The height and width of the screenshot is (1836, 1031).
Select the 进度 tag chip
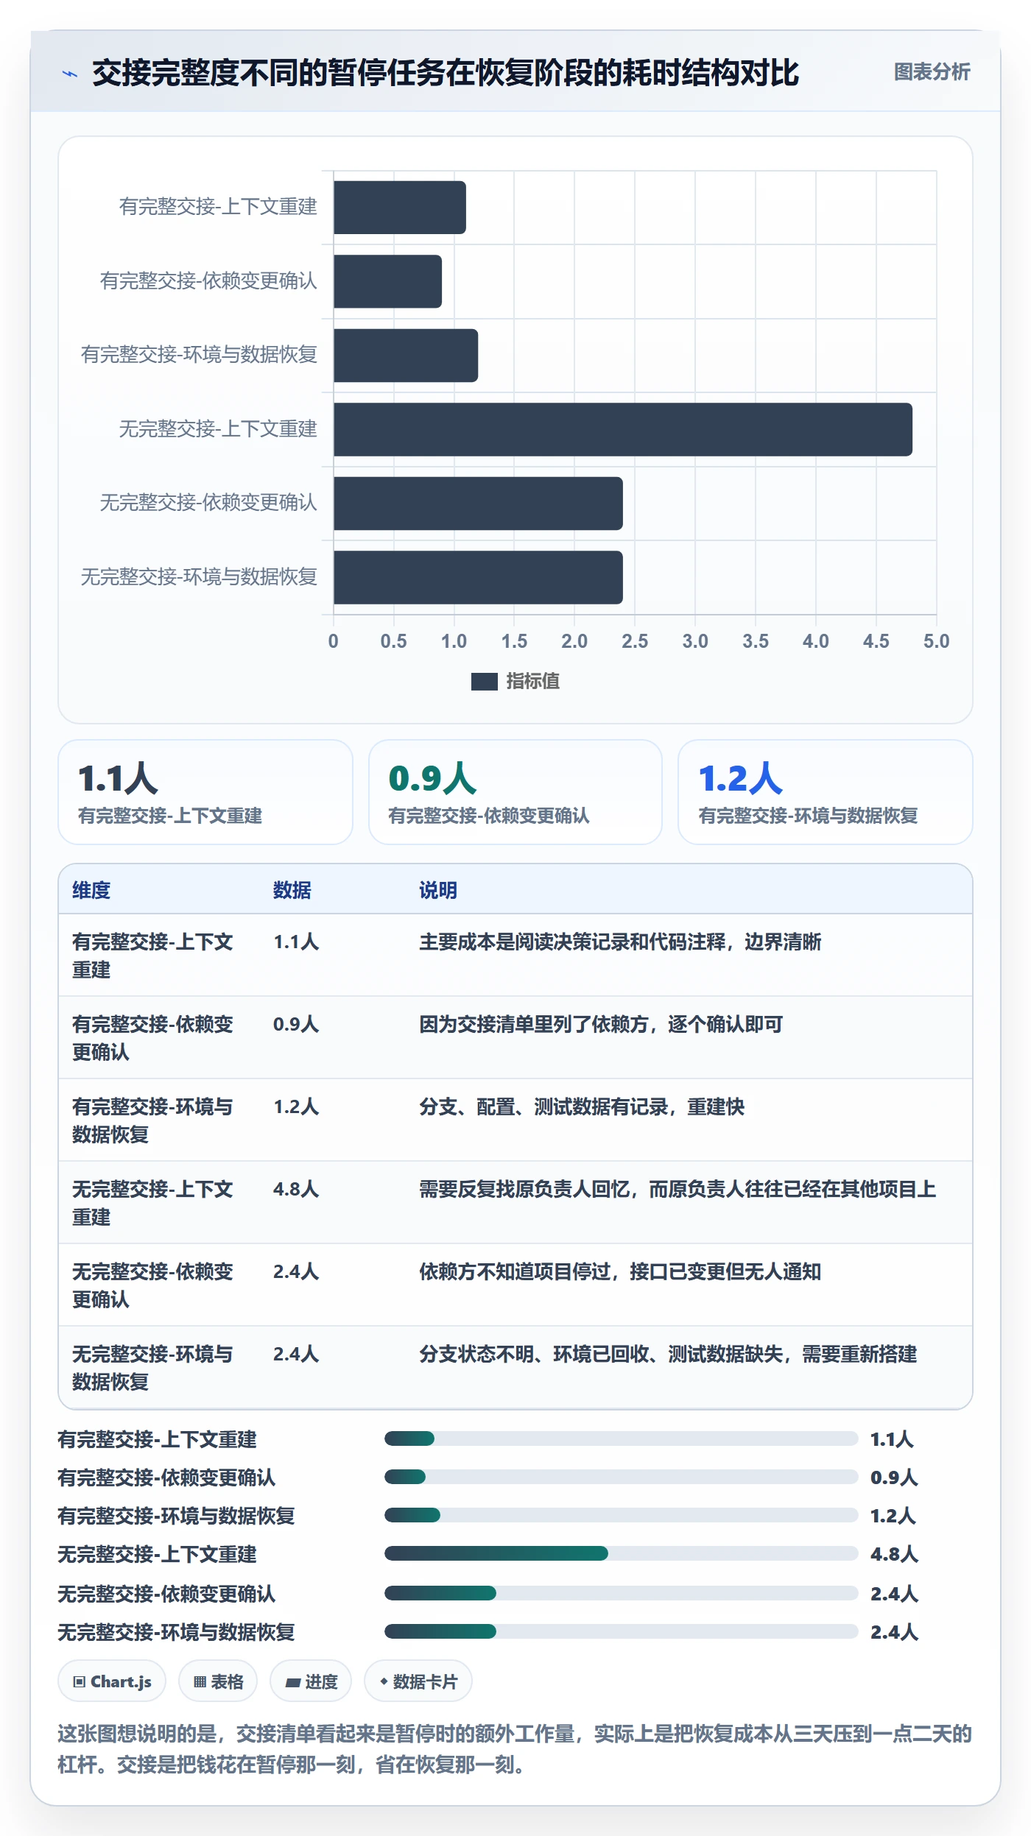[311, 1681]
